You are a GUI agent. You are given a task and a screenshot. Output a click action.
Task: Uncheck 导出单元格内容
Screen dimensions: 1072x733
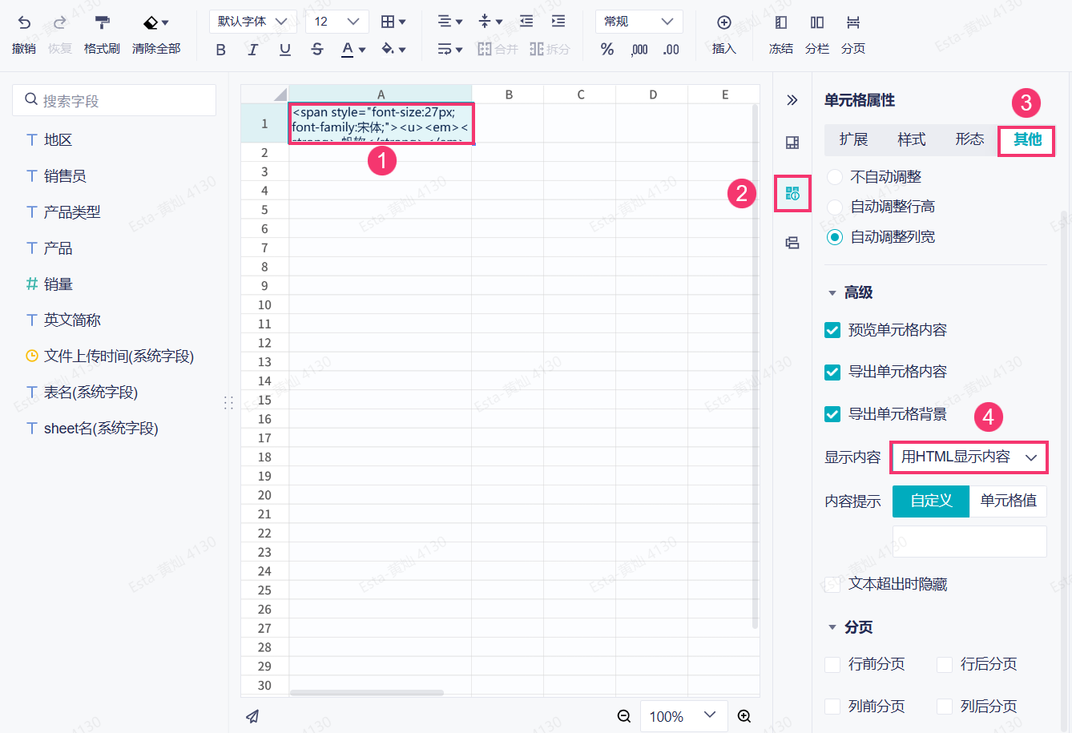832,372
